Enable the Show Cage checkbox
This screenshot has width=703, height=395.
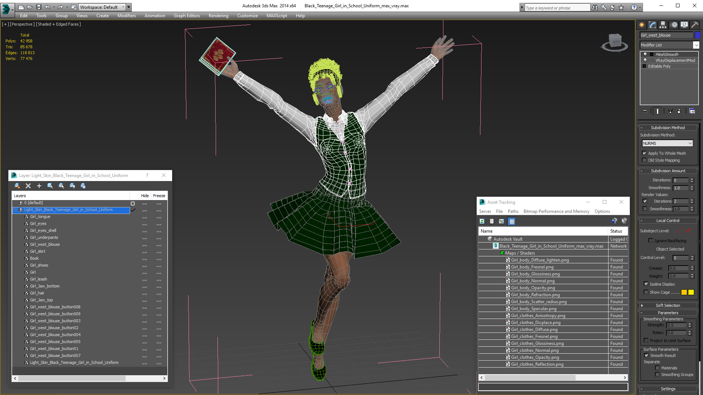point(646,292)
